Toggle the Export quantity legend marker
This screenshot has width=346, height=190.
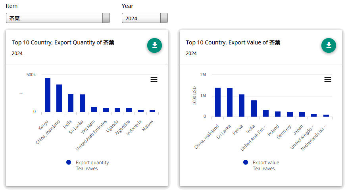pos(69,163)
